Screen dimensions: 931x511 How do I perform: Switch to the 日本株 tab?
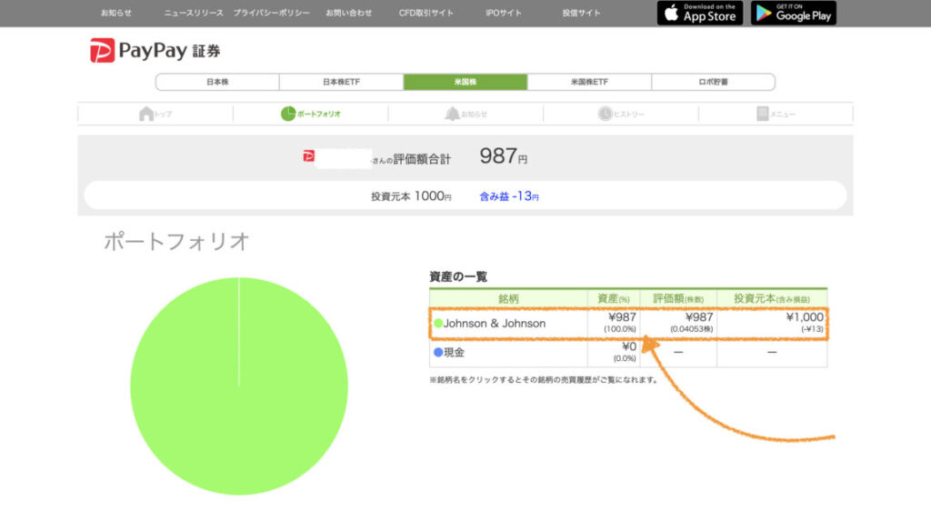click(x=217, y=82)
